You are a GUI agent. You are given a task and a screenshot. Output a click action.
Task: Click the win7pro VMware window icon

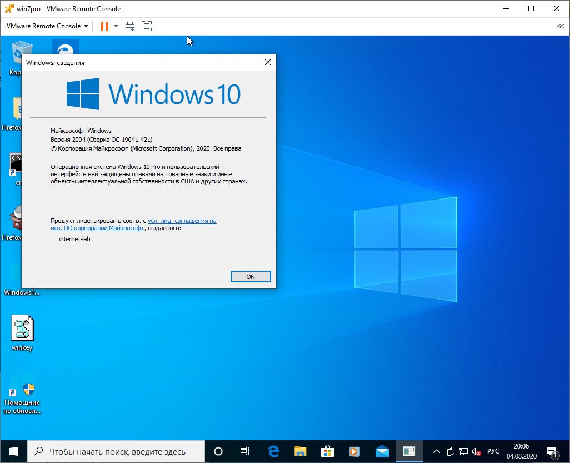click(9, 8)
